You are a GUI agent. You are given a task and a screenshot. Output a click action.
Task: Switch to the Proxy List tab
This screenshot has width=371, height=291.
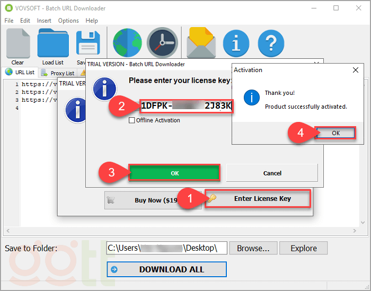(58, 73)
